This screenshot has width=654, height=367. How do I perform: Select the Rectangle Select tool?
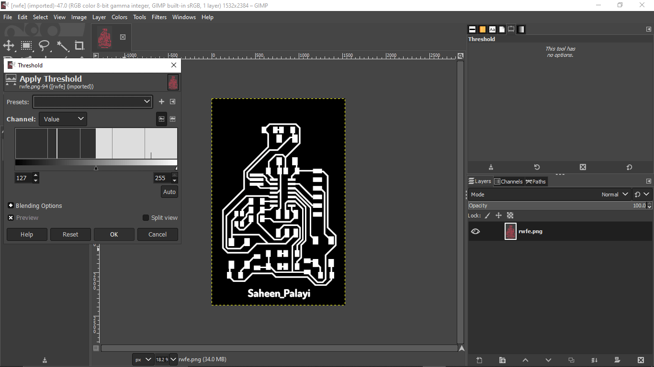[26, 46]
